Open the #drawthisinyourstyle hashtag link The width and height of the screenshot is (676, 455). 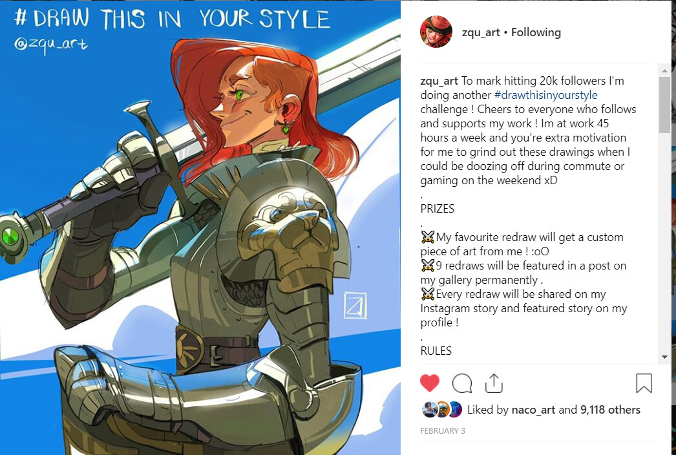point(546,95)
